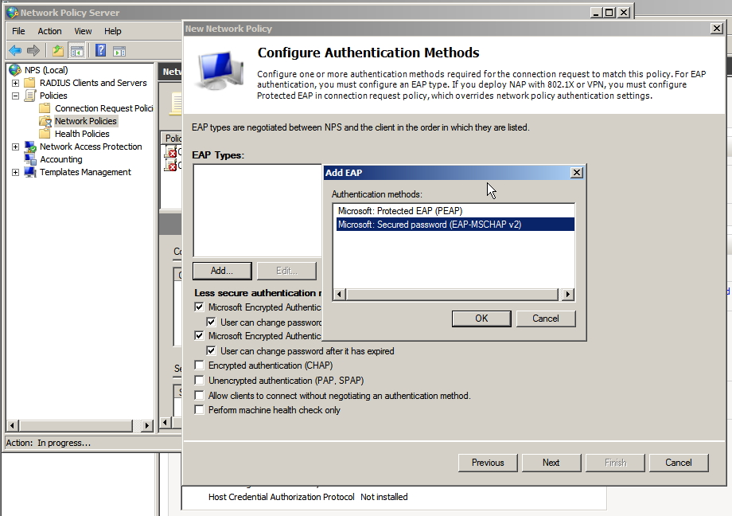Expand RADIUS Clients and Servers node
732x516 pixels.
tap(15, 83)
